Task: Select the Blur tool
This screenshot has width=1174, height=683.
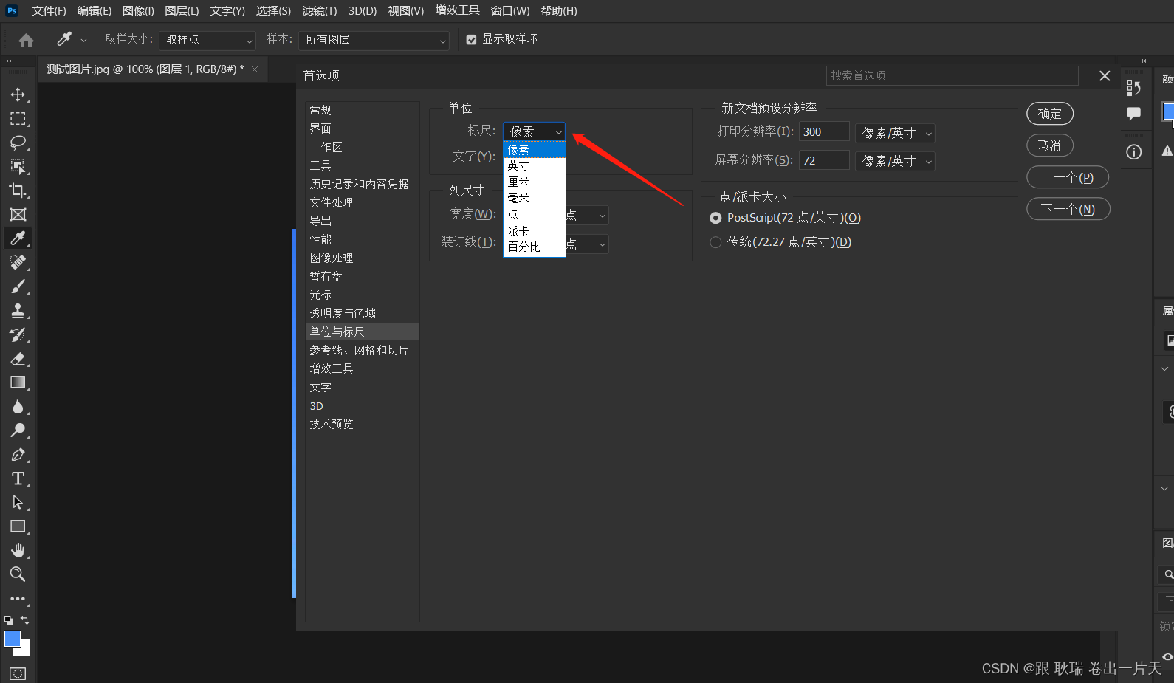Action: point(18,406)
